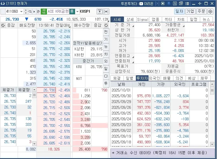Expand the dropdown next to 통 badge
This screenshot has width=217, height=159.
[77, 12]
